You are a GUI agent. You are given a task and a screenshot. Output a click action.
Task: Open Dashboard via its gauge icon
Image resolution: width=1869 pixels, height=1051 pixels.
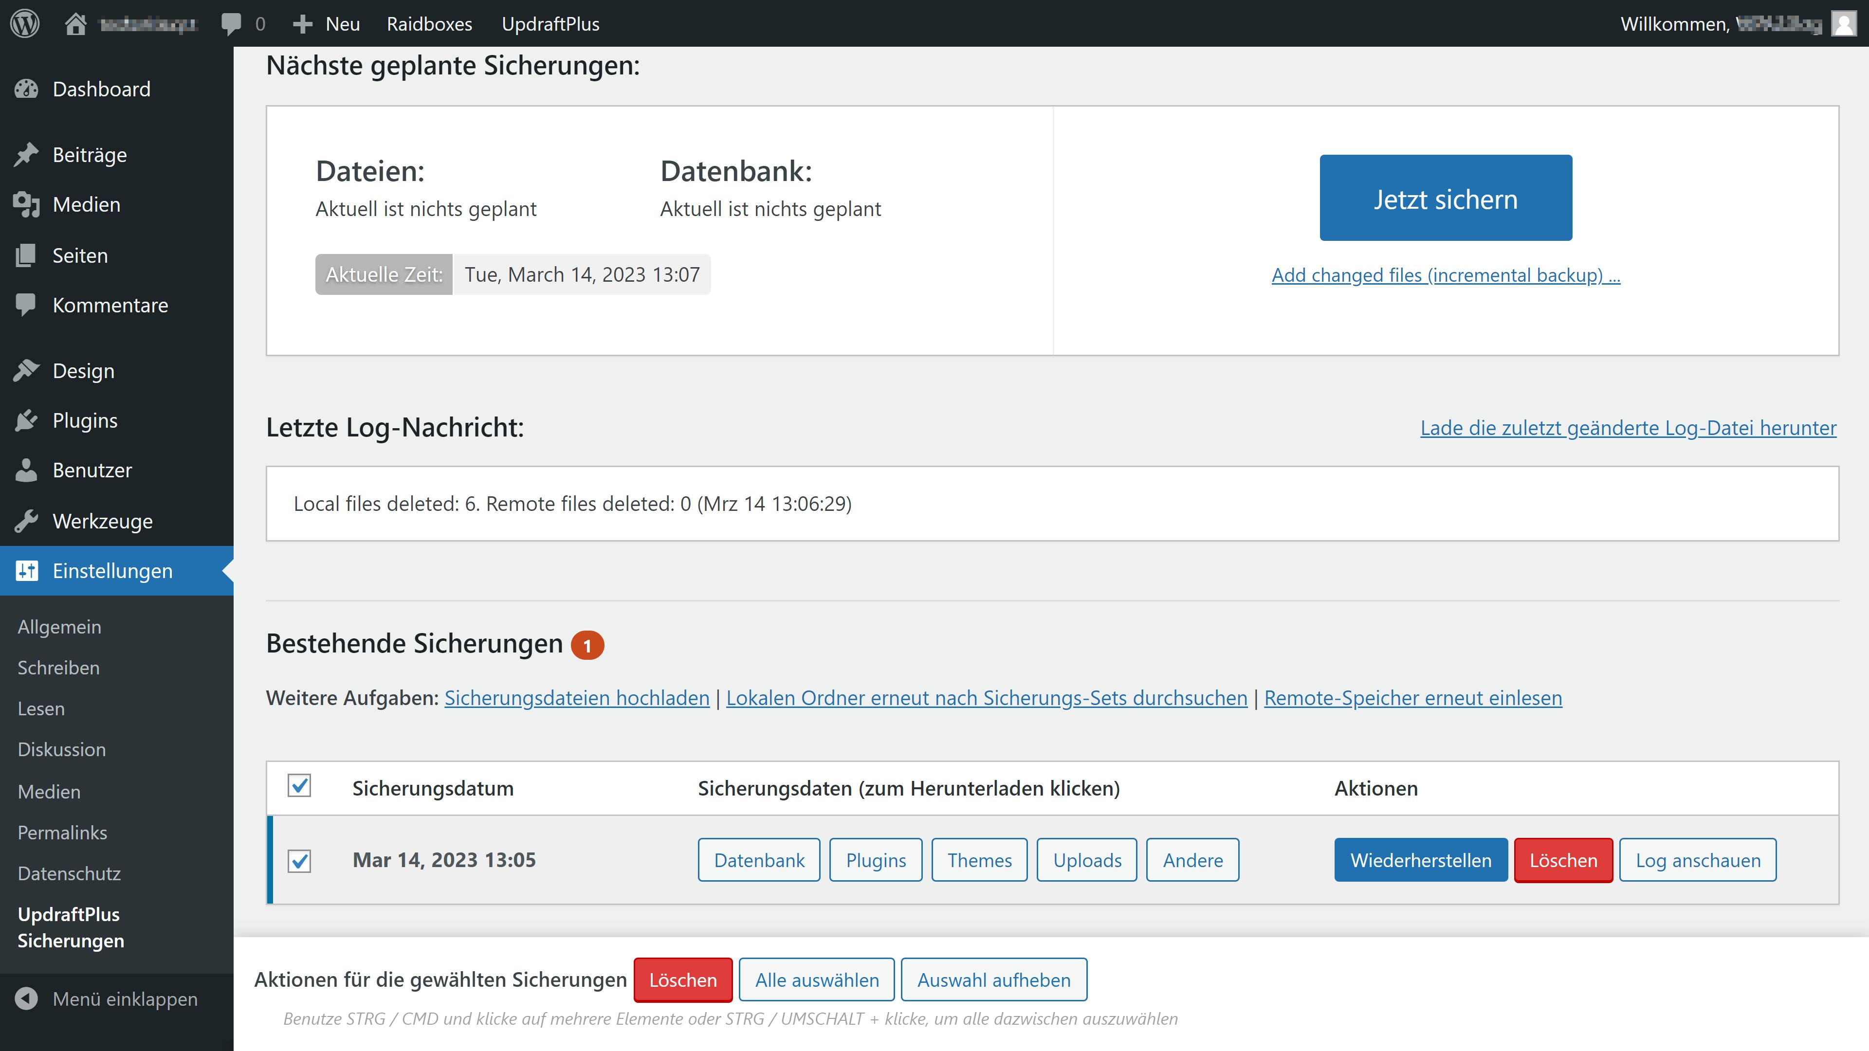click(26, 89)
